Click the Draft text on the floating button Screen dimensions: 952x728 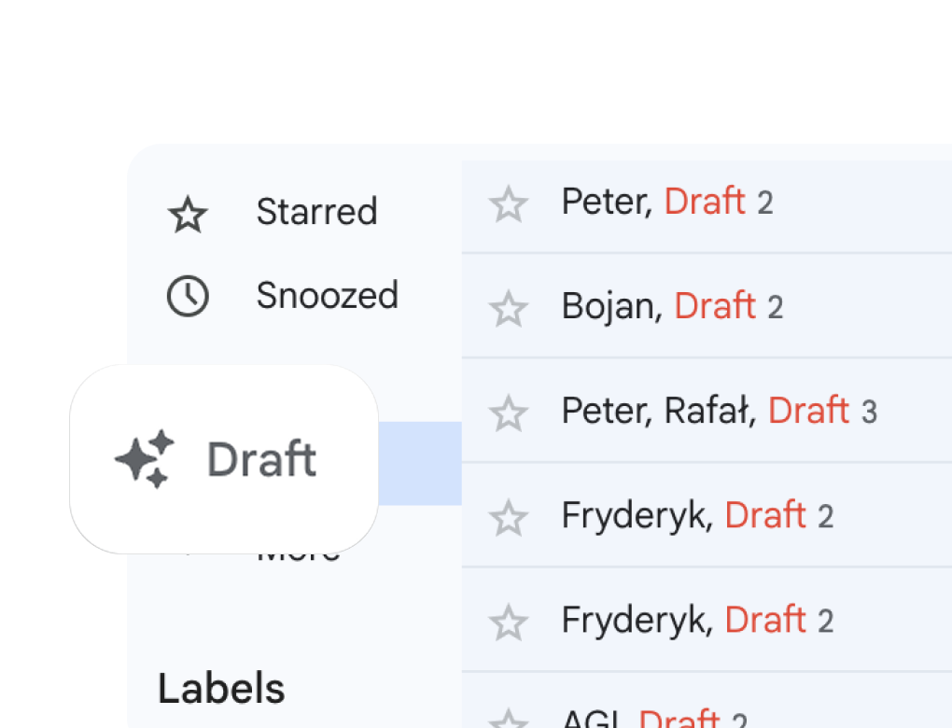(x=261, y=460)
